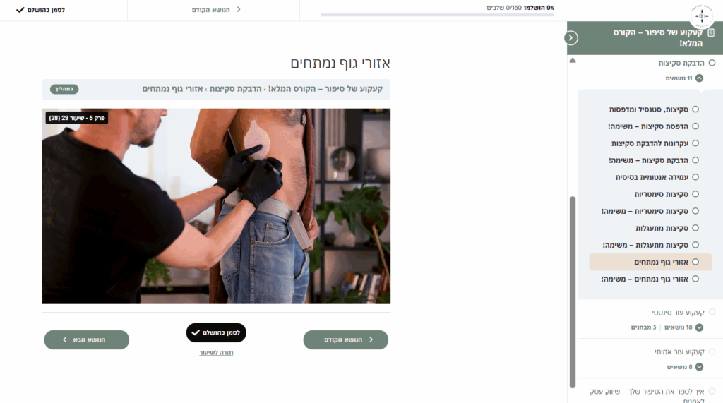Viewport: 723px width, 403px height.
Task: Open lesson 'סקיצות, סטנסיל ומדפסות'
Action: [x=648, y=109]
